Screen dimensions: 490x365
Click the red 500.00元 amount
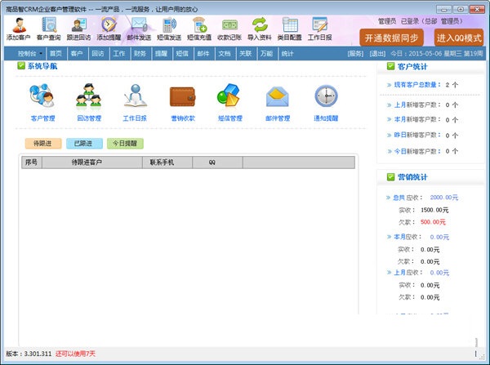point(433,222)
